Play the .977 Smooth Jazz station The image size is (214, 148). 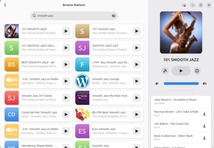(137, 31)
